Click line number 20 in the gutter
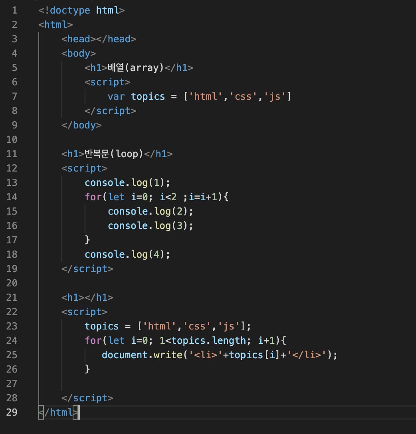This screenshot has height=434, width=416. [x=12, y=283]
